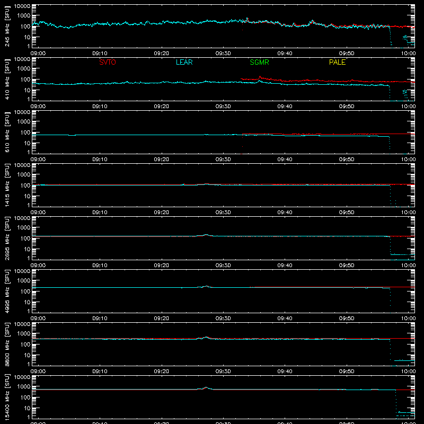Click the 09:27 burst peak in 4995 MHz plot

(207, 286)
